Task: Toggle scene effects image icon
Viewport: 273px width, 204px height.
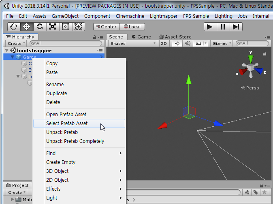Action: pos(198,43)
